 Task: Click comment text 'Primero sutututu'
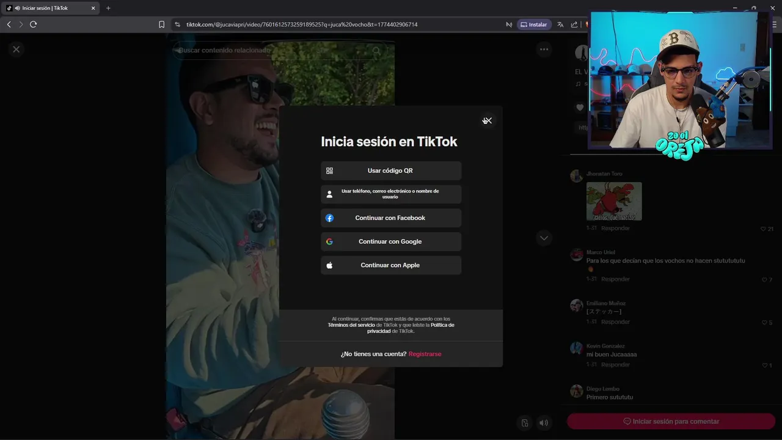coord(610,397)
